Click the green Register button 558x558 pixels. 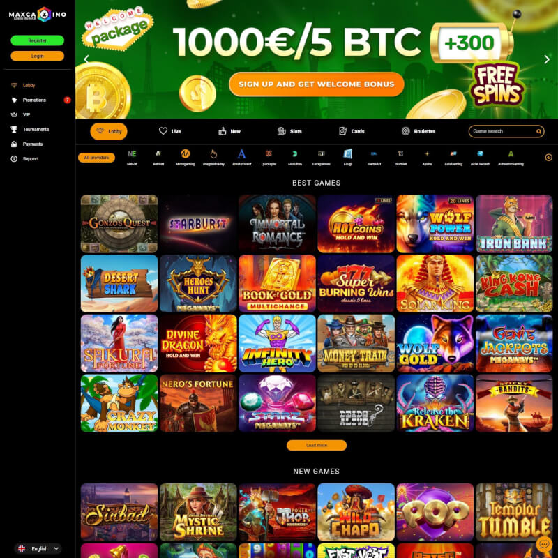click(38, 40)
